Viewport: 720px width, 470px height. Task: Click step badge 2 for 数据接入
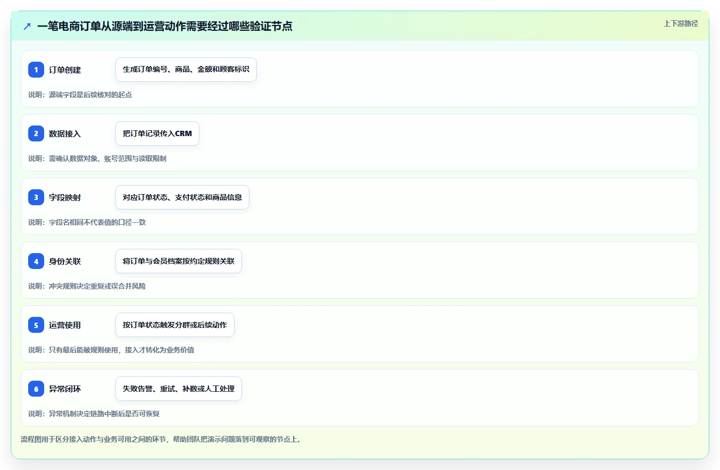click(36, 133)
